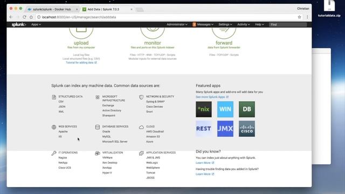Open the DB featured app tile
Viewport: 345px width, 194px height.
247,109
